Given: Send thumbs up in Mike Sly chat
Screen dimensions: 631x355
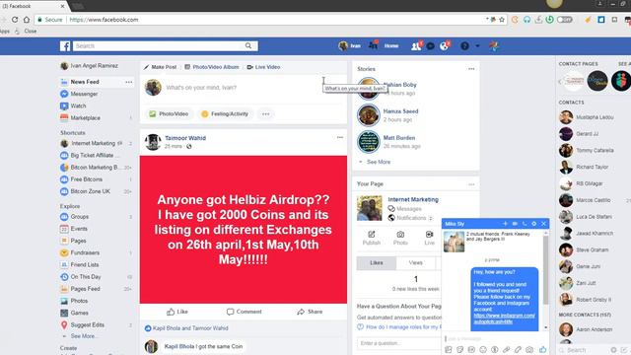Looking at the screenshot, I should pos(543,349).
